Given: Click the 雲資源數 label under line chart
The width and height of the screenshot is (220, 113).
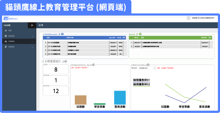Looking at the screenshot, I should (205, 107).
